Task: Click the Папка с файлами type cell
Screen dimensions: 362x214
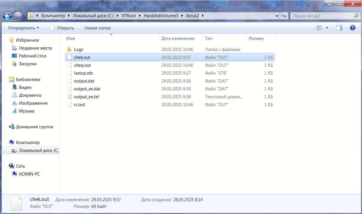Action: (x=223, y=50)
